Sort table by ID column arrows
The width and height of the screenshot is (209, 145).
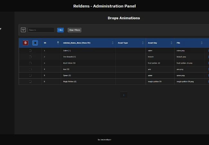click(58, 43)
